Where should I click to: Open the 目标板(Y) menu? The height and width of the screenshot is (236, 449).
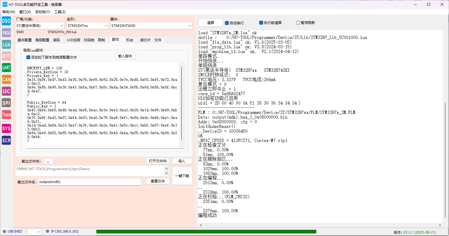[43, 12]
